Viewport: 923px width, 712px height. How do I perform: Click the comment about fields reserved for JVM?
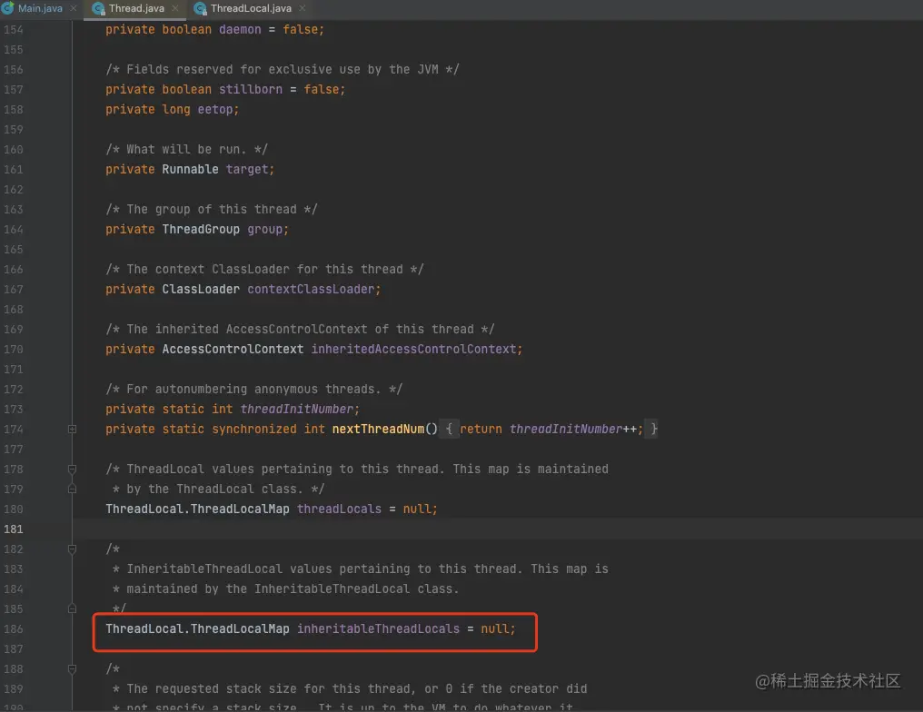[282, 69]
